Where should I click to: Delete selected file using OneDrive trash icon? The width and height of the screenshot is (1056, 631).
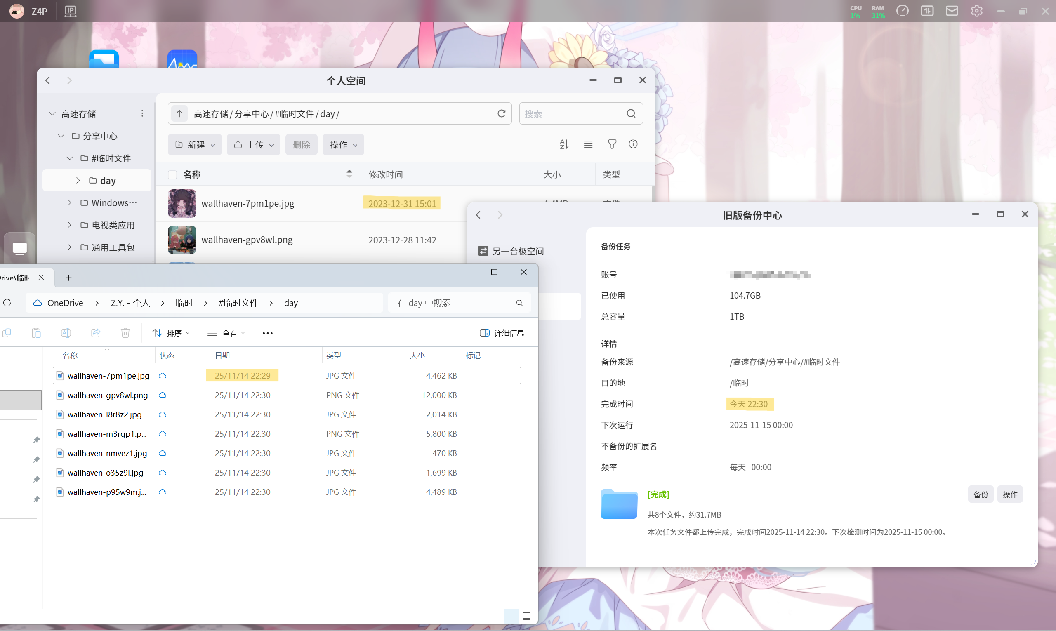pos(125,332)
